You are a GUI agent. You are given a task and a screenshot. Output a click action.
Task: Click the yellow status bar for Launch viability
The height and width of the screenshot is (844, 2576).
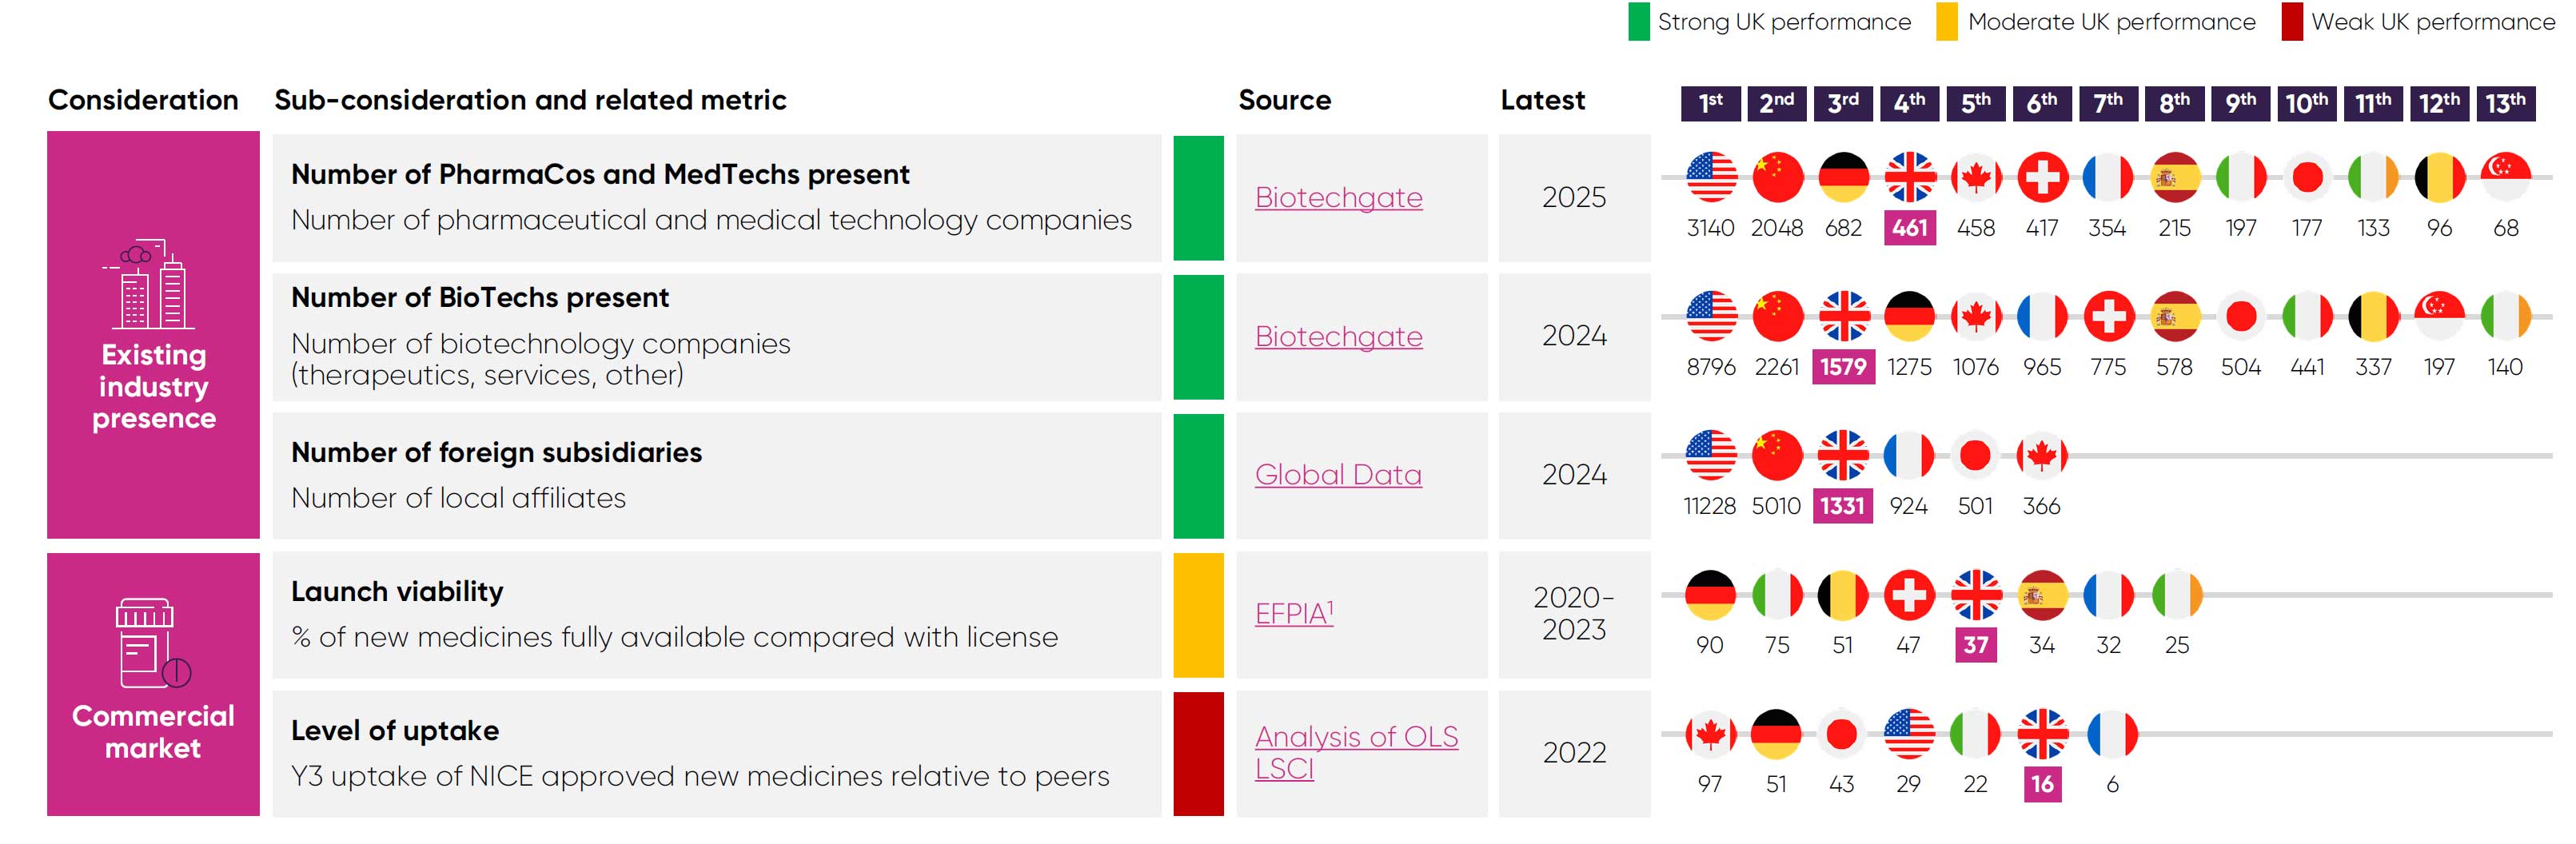pyautogui.click(x=1198, y=615)
